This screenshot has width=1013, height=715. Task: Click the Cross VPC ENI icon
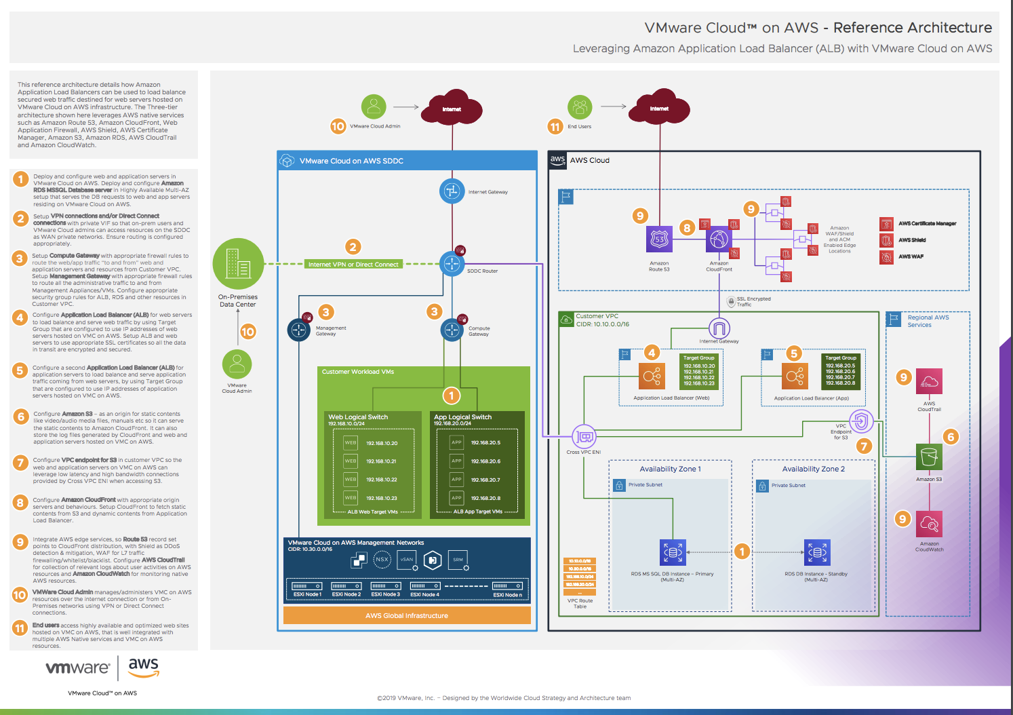coord(584,436)
